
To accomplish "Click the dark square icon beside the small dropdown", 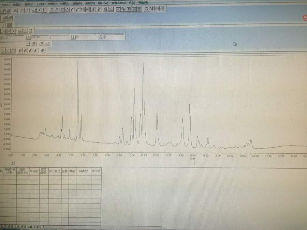I will click(x=10, y=25).
